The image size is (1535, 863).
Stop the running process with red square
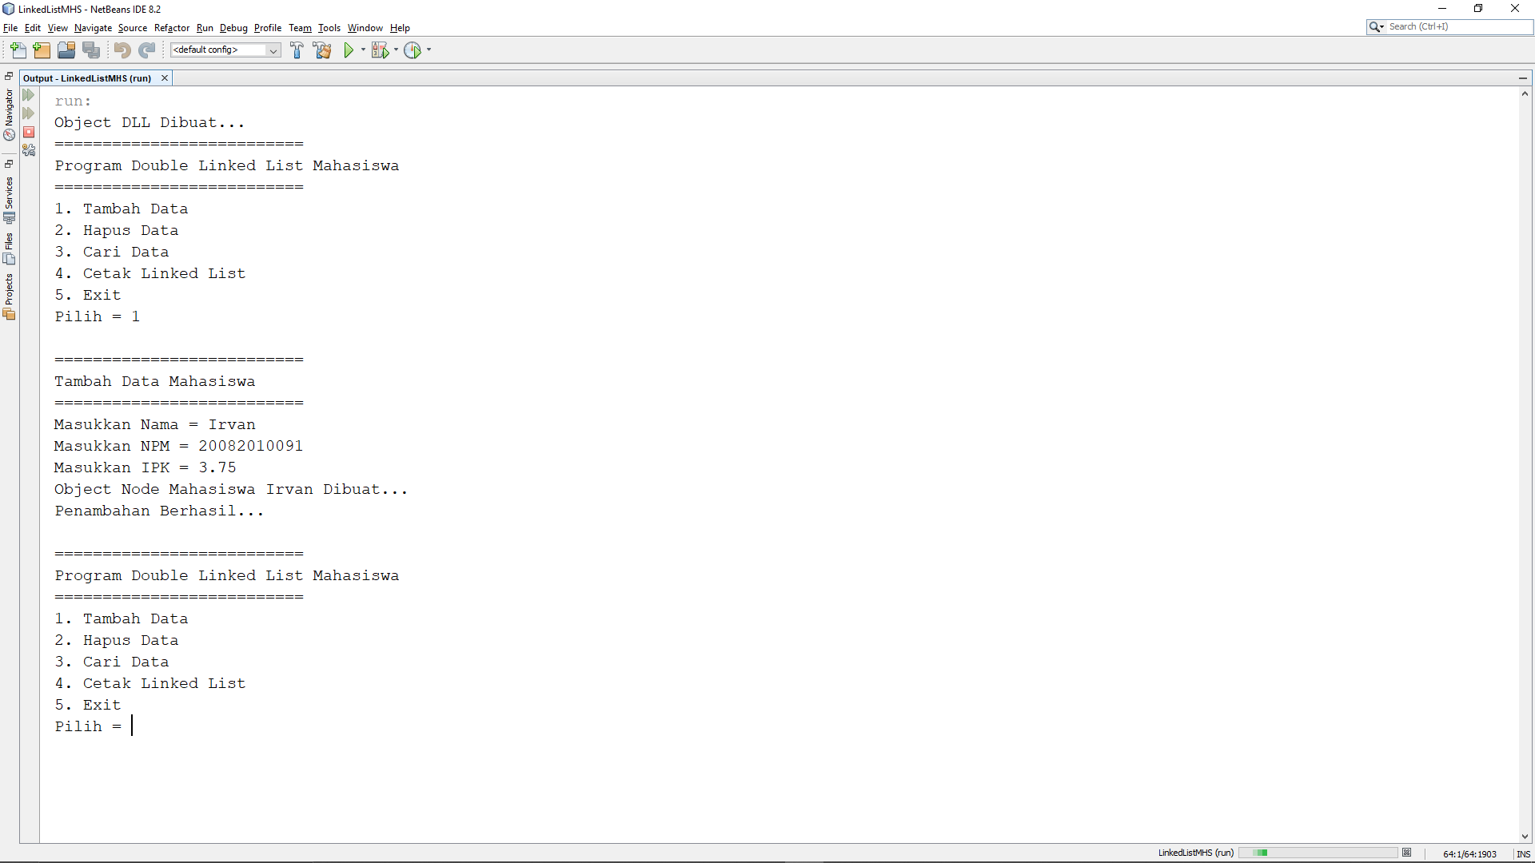(29, 133)
